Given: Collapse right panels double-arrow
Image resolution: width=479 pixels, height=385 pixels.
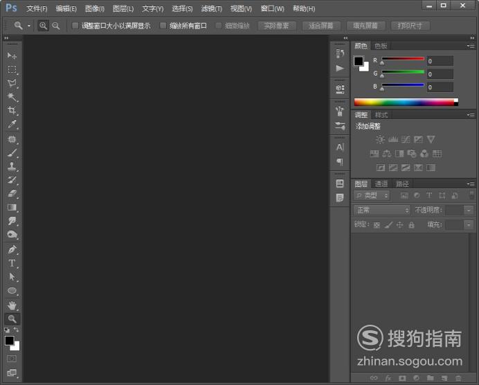Looking at the screenshot, I should pyautogui.click(x=472, y=38).
